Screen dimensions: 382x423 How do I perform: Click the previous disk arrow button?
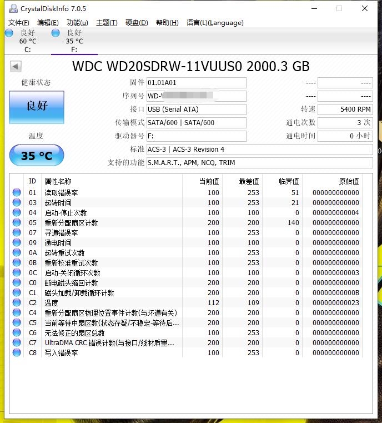coord(16,66)
